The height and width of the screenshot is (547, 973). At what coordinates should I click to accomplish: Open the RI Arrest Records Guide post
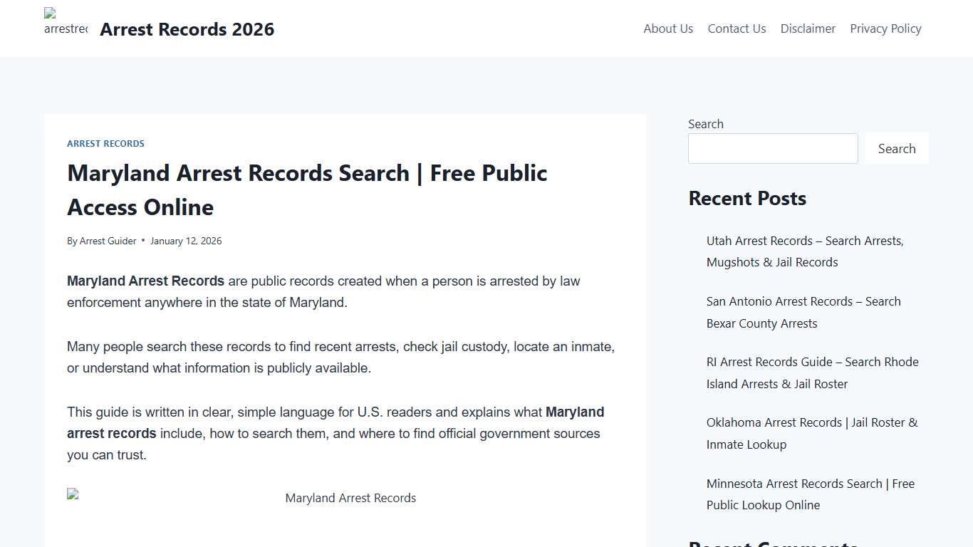click(x=812, y=373)
